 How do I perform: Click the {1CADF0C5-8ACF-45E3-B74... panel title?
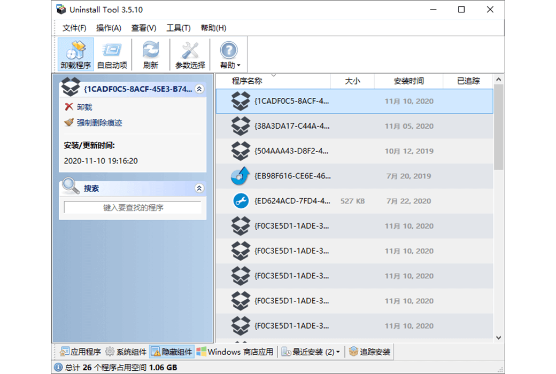(138, 89)
